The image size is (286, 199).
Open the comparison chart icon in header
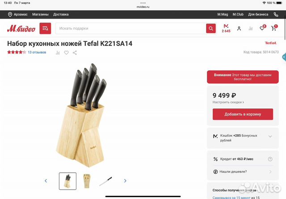click(x=251, y=29)
